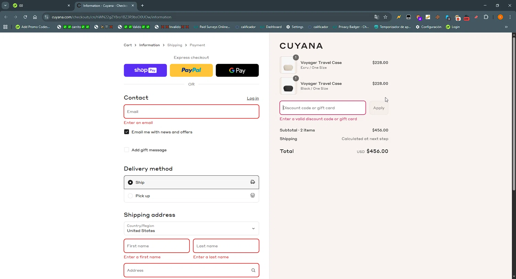View site information icon in address bar
The width and height of the screenshot is (516, 279).
(x=46, y=17)
